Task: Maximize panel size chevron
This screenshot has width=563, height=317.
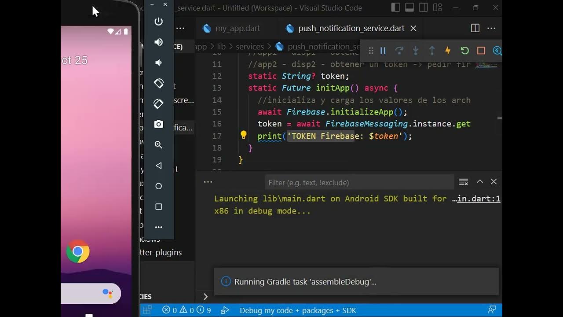Action: [x=480, y=182]
